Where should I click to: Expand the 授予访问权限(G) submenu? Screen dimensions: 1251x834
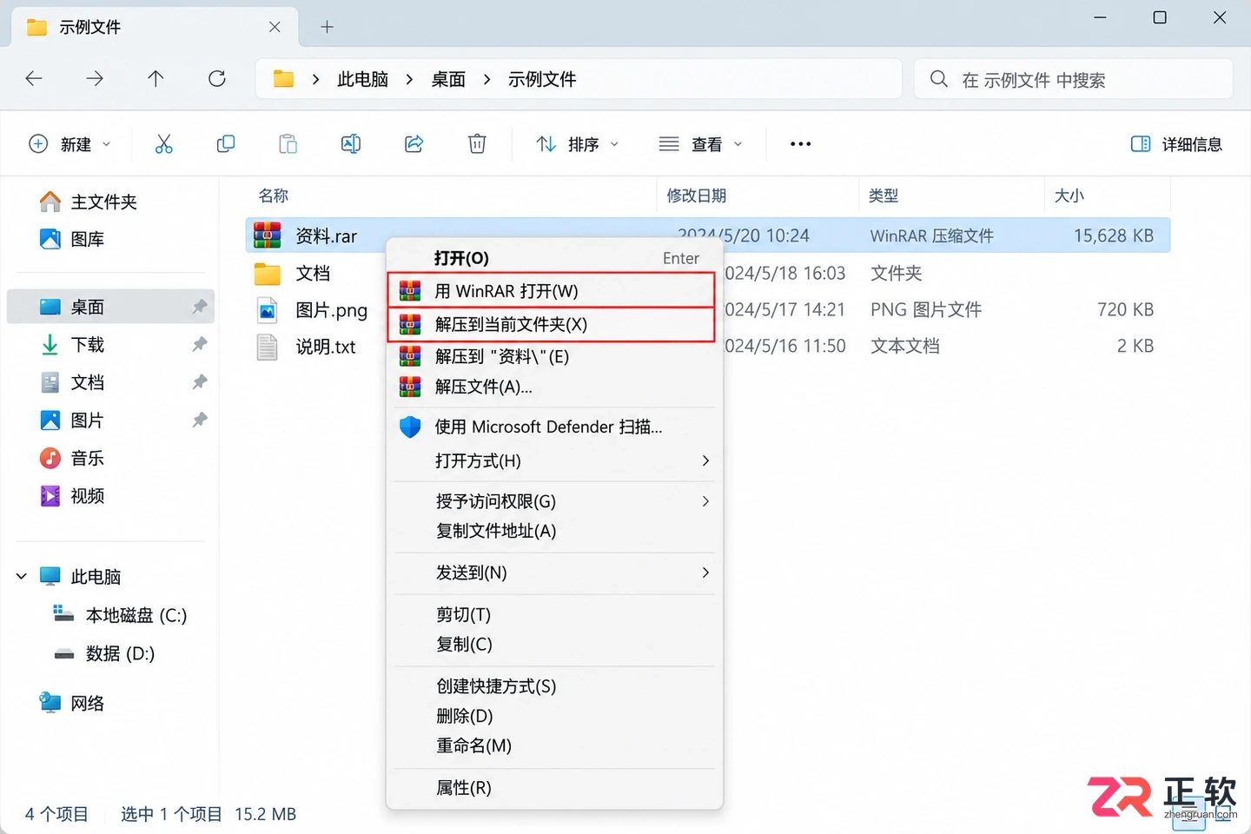(705, 501)
